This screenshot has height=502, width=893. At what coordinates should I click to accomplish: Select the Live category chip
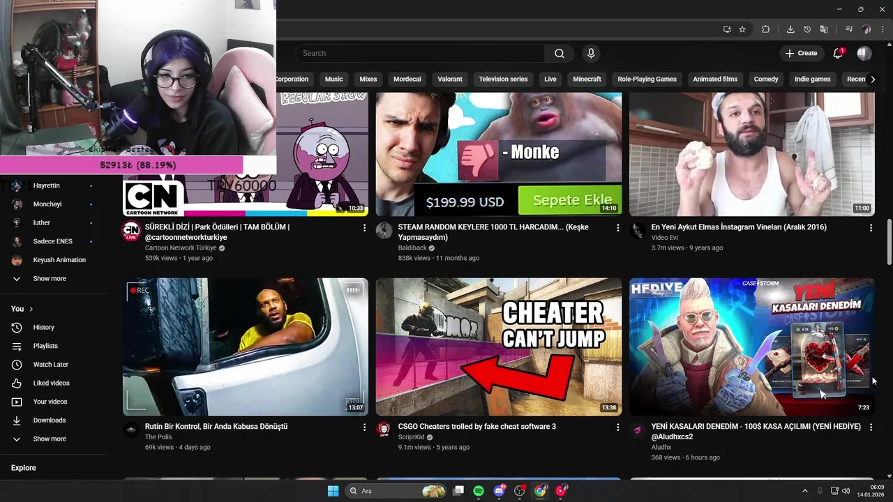coord(550,79)
